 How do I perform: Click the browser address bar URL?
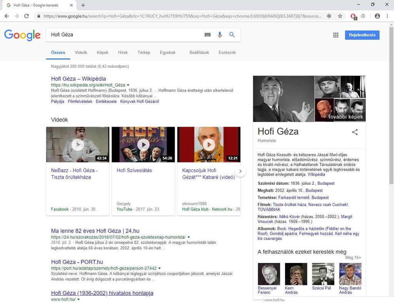(182, 16)
